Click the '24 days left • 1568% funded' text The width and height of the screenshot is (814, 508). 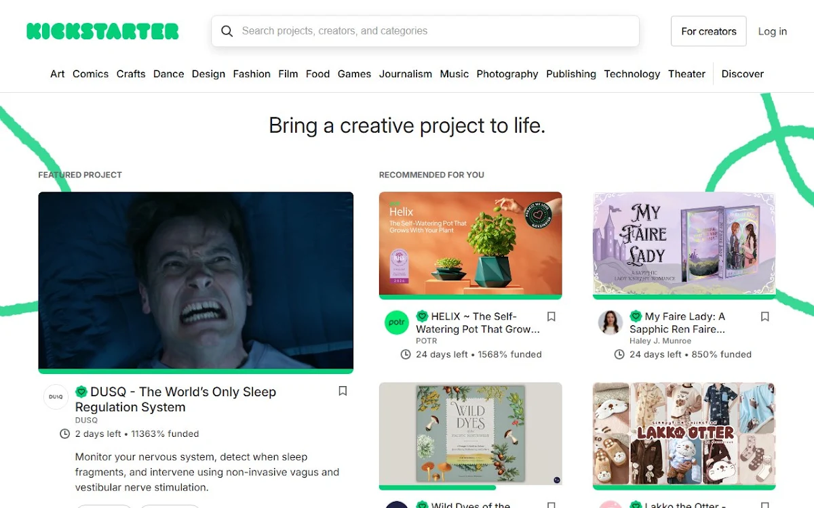click(479, 354)
